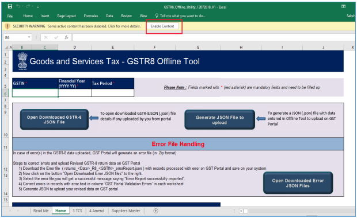Click the horizontal scrollbar left arrow
Viewport: 357px width, 218px height.
241,211
